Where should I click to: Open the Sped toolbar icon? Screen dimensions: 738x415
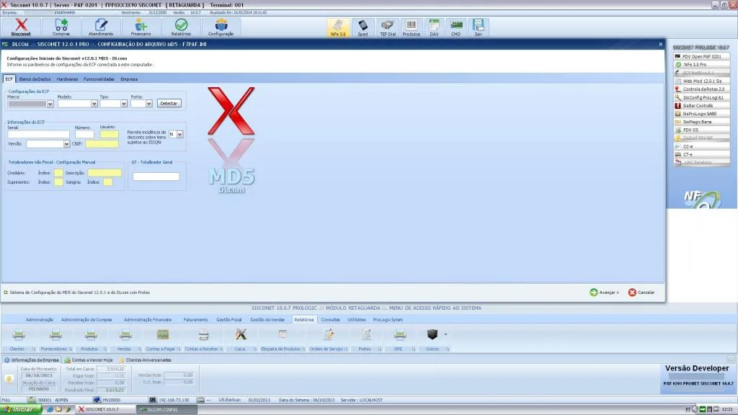tap(363, 28)
